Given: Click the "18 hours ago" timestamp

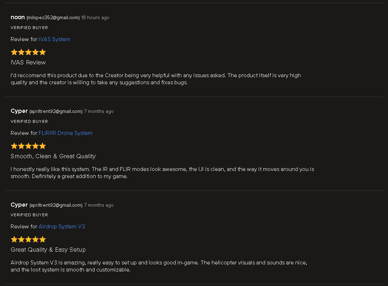Looking at the screenshot, I should [95, 18].
